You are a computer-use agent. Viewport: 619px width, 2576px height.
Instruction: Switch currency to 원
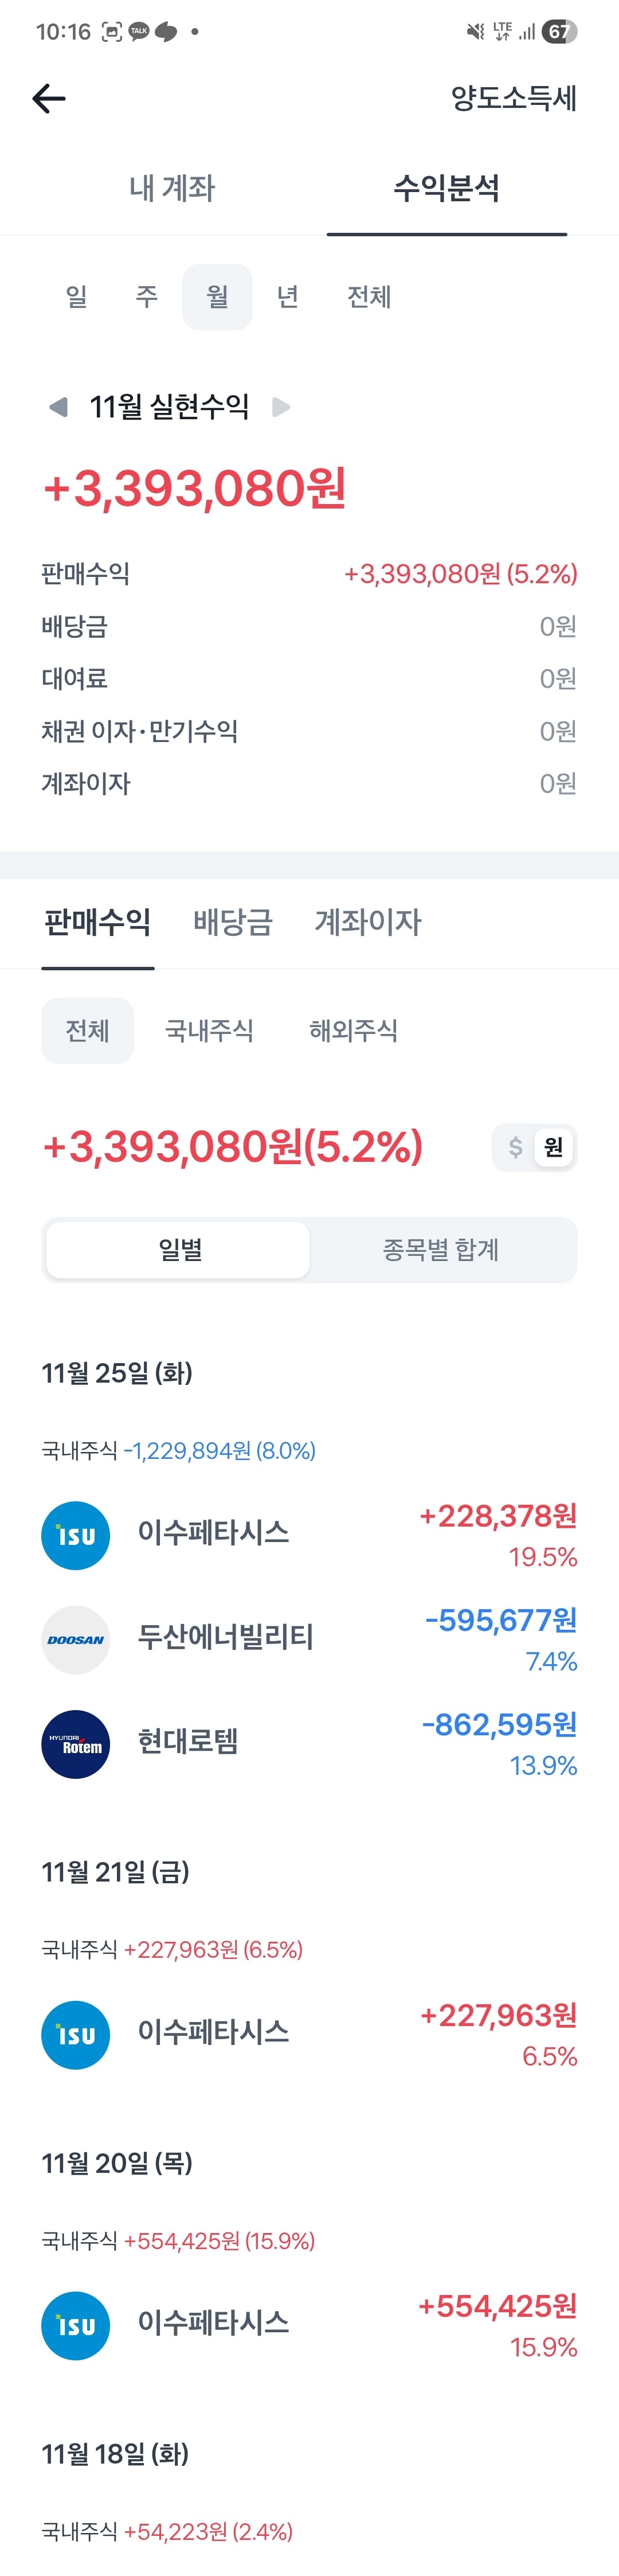[553, 1147]
